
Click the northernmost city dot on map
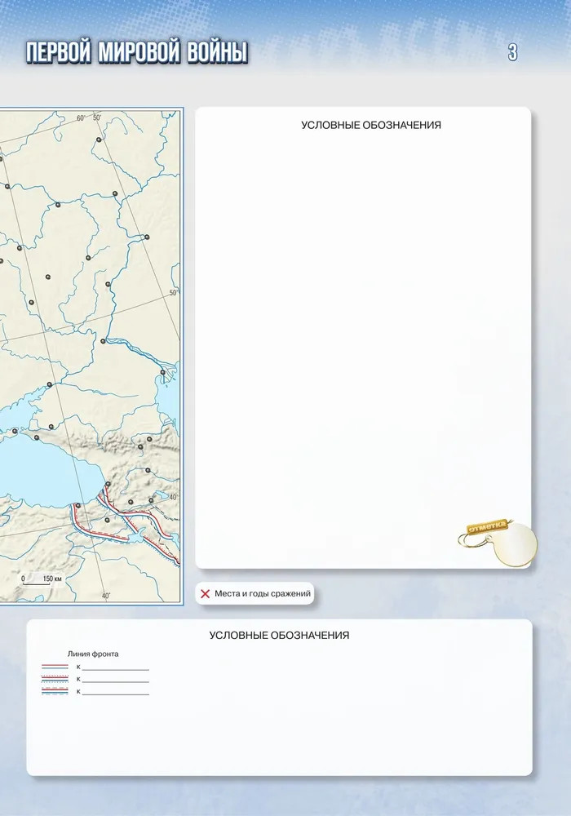(99, 140)
